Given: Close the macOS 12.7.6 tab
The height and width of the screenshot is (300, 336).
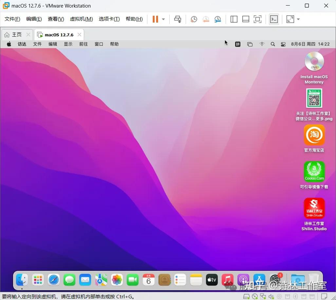Looking at the screenshot, I should (x=79, y=34).
